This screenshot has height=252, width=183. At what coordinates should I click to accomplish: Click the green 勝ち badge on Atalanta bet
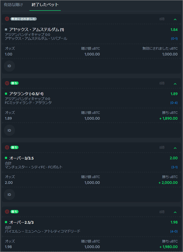(15, 83)
